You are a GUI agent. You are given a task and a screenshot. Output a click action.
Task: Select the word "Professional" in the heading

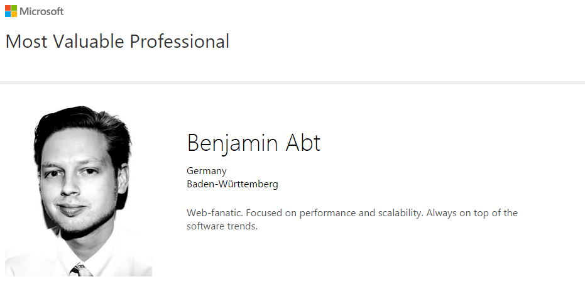[x=179, y=41]
